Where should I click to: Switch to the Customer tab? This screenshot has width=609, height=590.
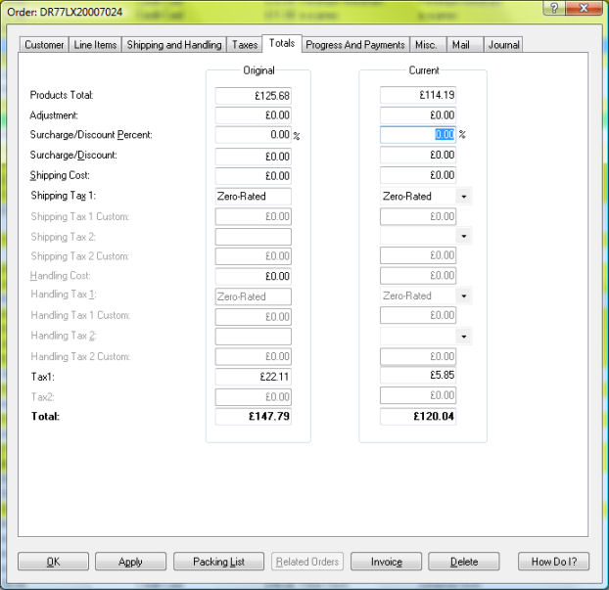tap(44, 45)
